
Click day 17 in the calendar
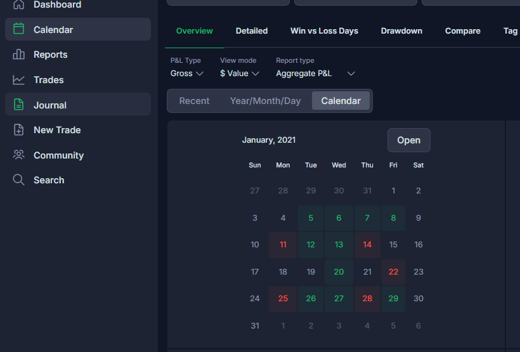(x=255, y=272)
